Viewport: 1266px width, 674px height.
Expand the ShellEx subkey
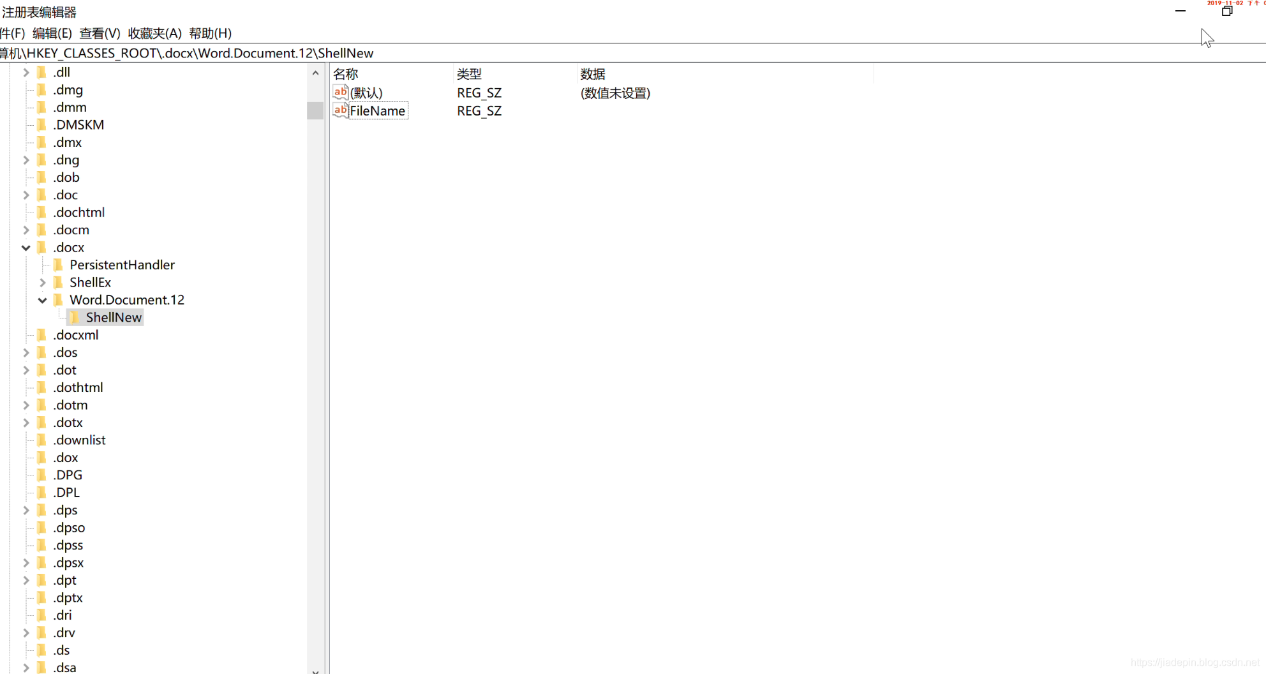tap(43, 283)
